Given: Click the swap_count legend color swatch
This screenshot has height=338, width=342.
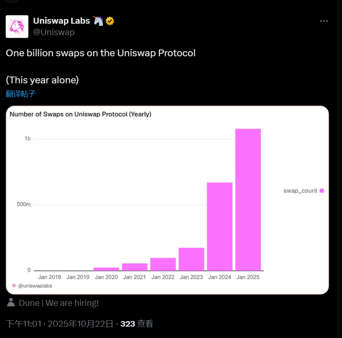Looking at the screenshot, I should coord(322,191).
